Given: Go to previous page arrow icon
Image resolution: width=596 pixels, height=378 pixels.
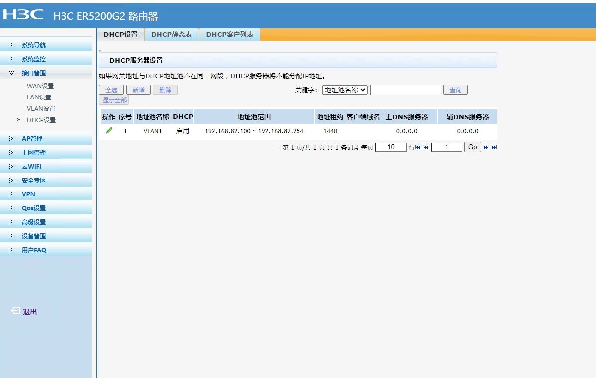Looking at the screenshot, I should point(426,147).
